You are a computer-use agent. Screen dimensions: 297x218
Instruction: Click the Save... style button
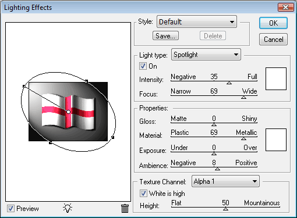click(x=165, y=36)
